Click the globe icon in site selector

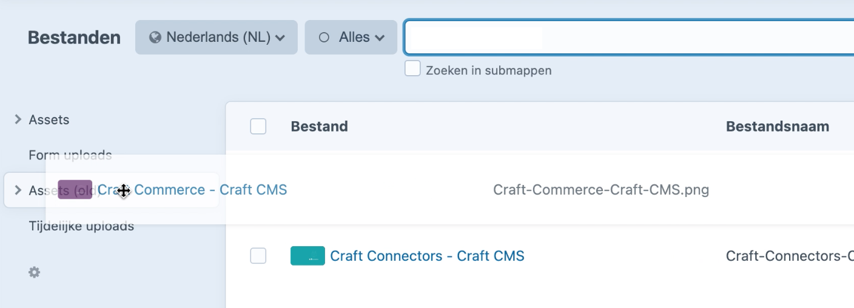click(155, 38)
